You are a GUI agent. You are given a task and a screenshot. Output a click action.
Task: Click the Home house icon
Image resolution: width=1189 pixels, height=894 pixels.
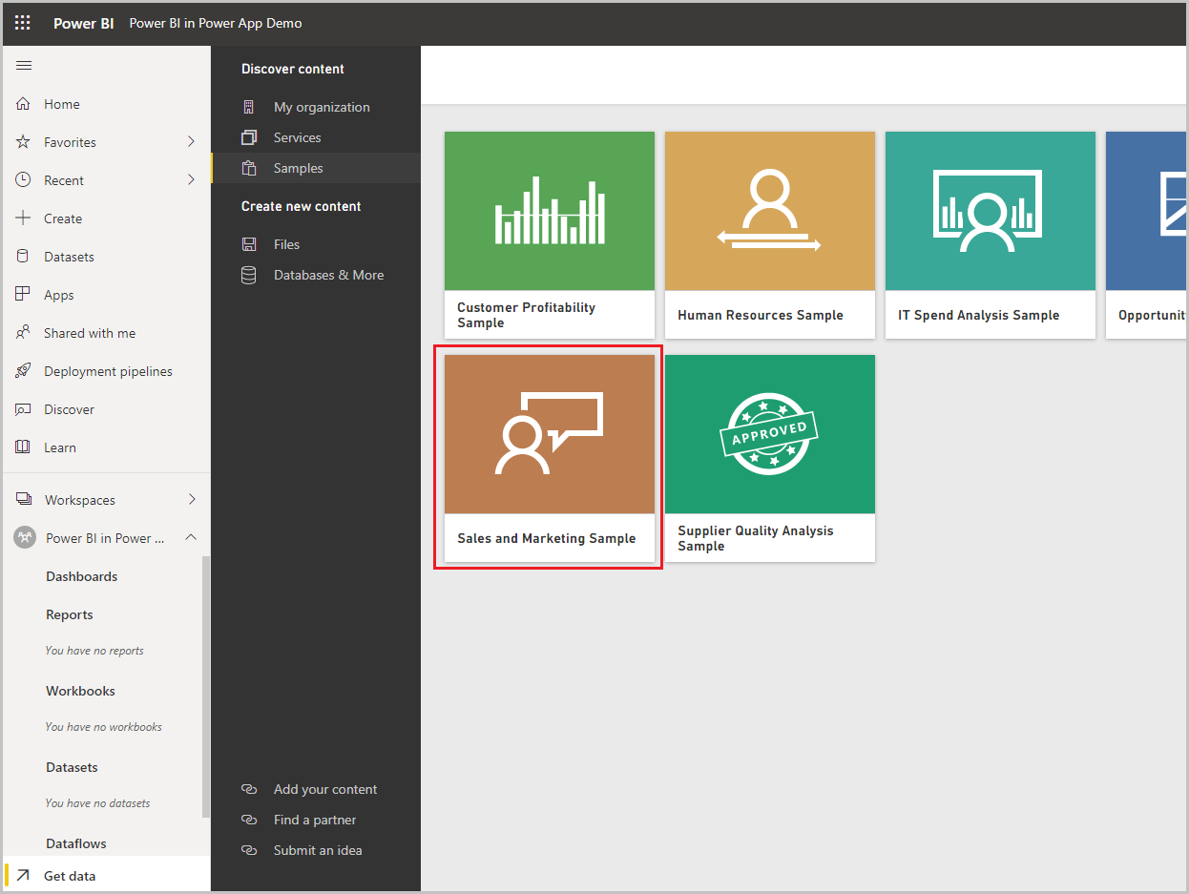pyautogui.click(x=24, y=104)
